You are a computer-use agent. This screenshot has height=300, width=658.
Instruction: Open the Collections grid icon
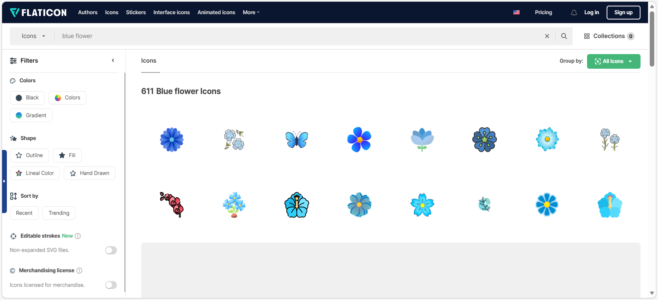pos(587,36)
